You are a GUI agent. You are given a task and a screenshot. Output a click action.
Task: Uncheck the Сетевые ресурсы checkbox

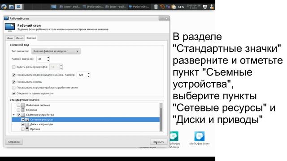pyautogui.click(x=23, y=119)
